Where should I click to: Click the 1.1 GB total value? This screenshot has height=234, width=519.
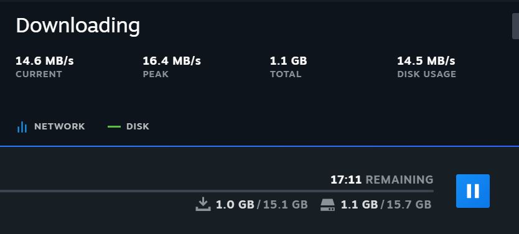[289, 61]
